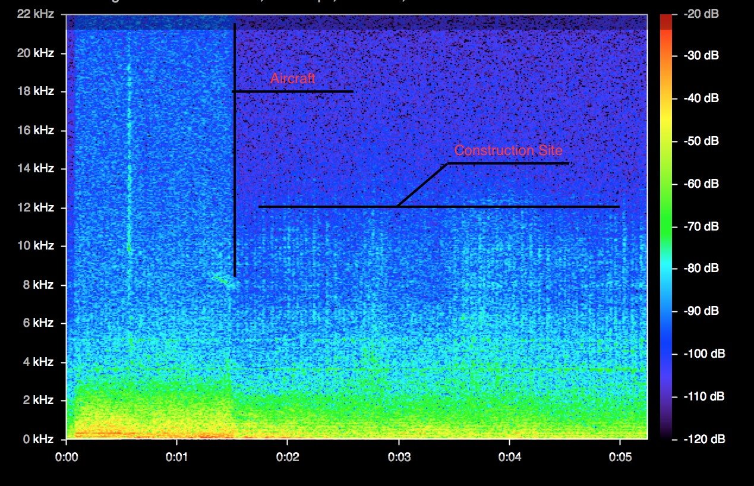This screenshot has height=486, width=754.
Task: Click the 22 kHz frequency axis label
Action: coord(36,14)
